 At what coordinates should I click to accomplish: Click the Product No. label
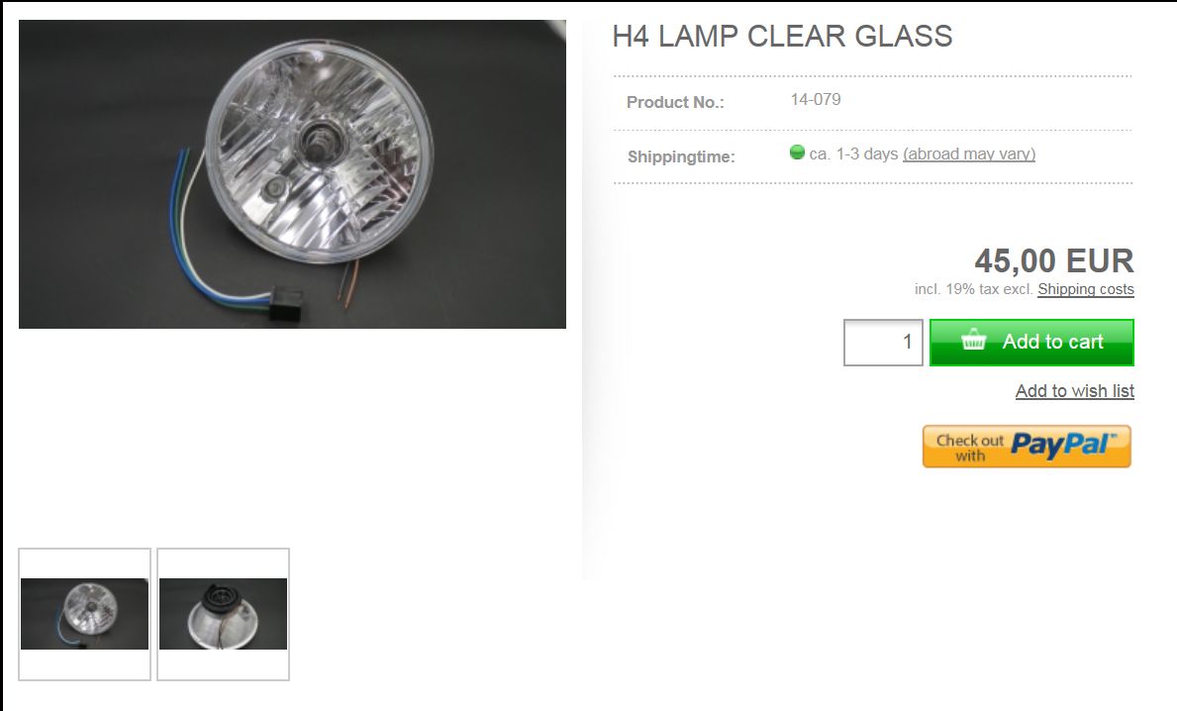coord(675,102)
